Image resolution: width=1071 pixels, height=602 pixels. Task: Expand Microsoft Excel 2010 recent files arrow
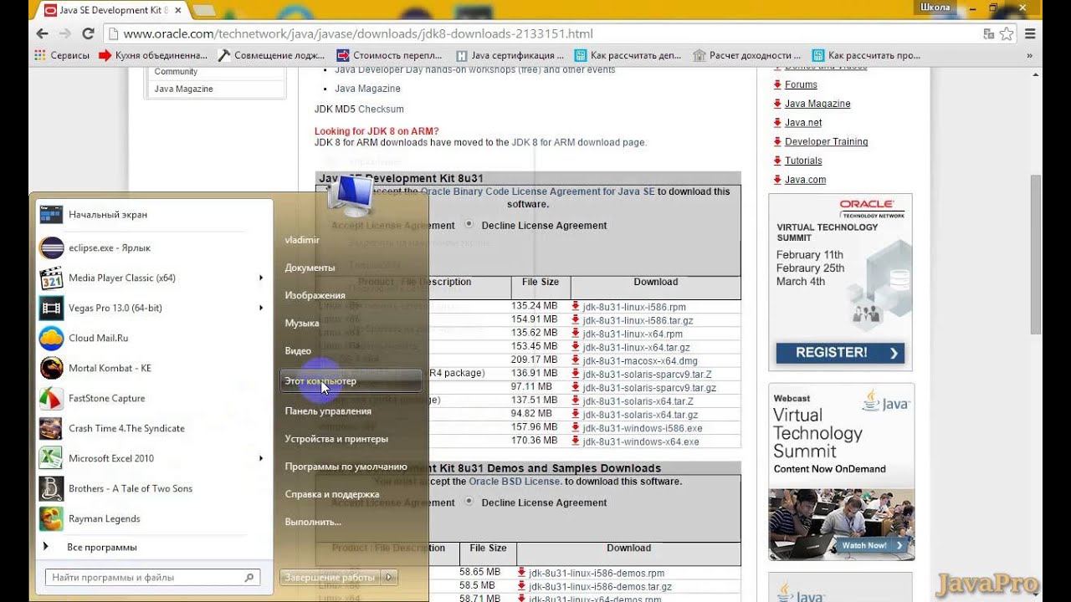click(x=261, y=458)
